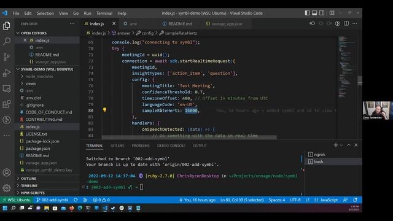Collapse the Open Editors section
Image resolution: width=393 pixels, height=221 pixels.
[47, 33]
